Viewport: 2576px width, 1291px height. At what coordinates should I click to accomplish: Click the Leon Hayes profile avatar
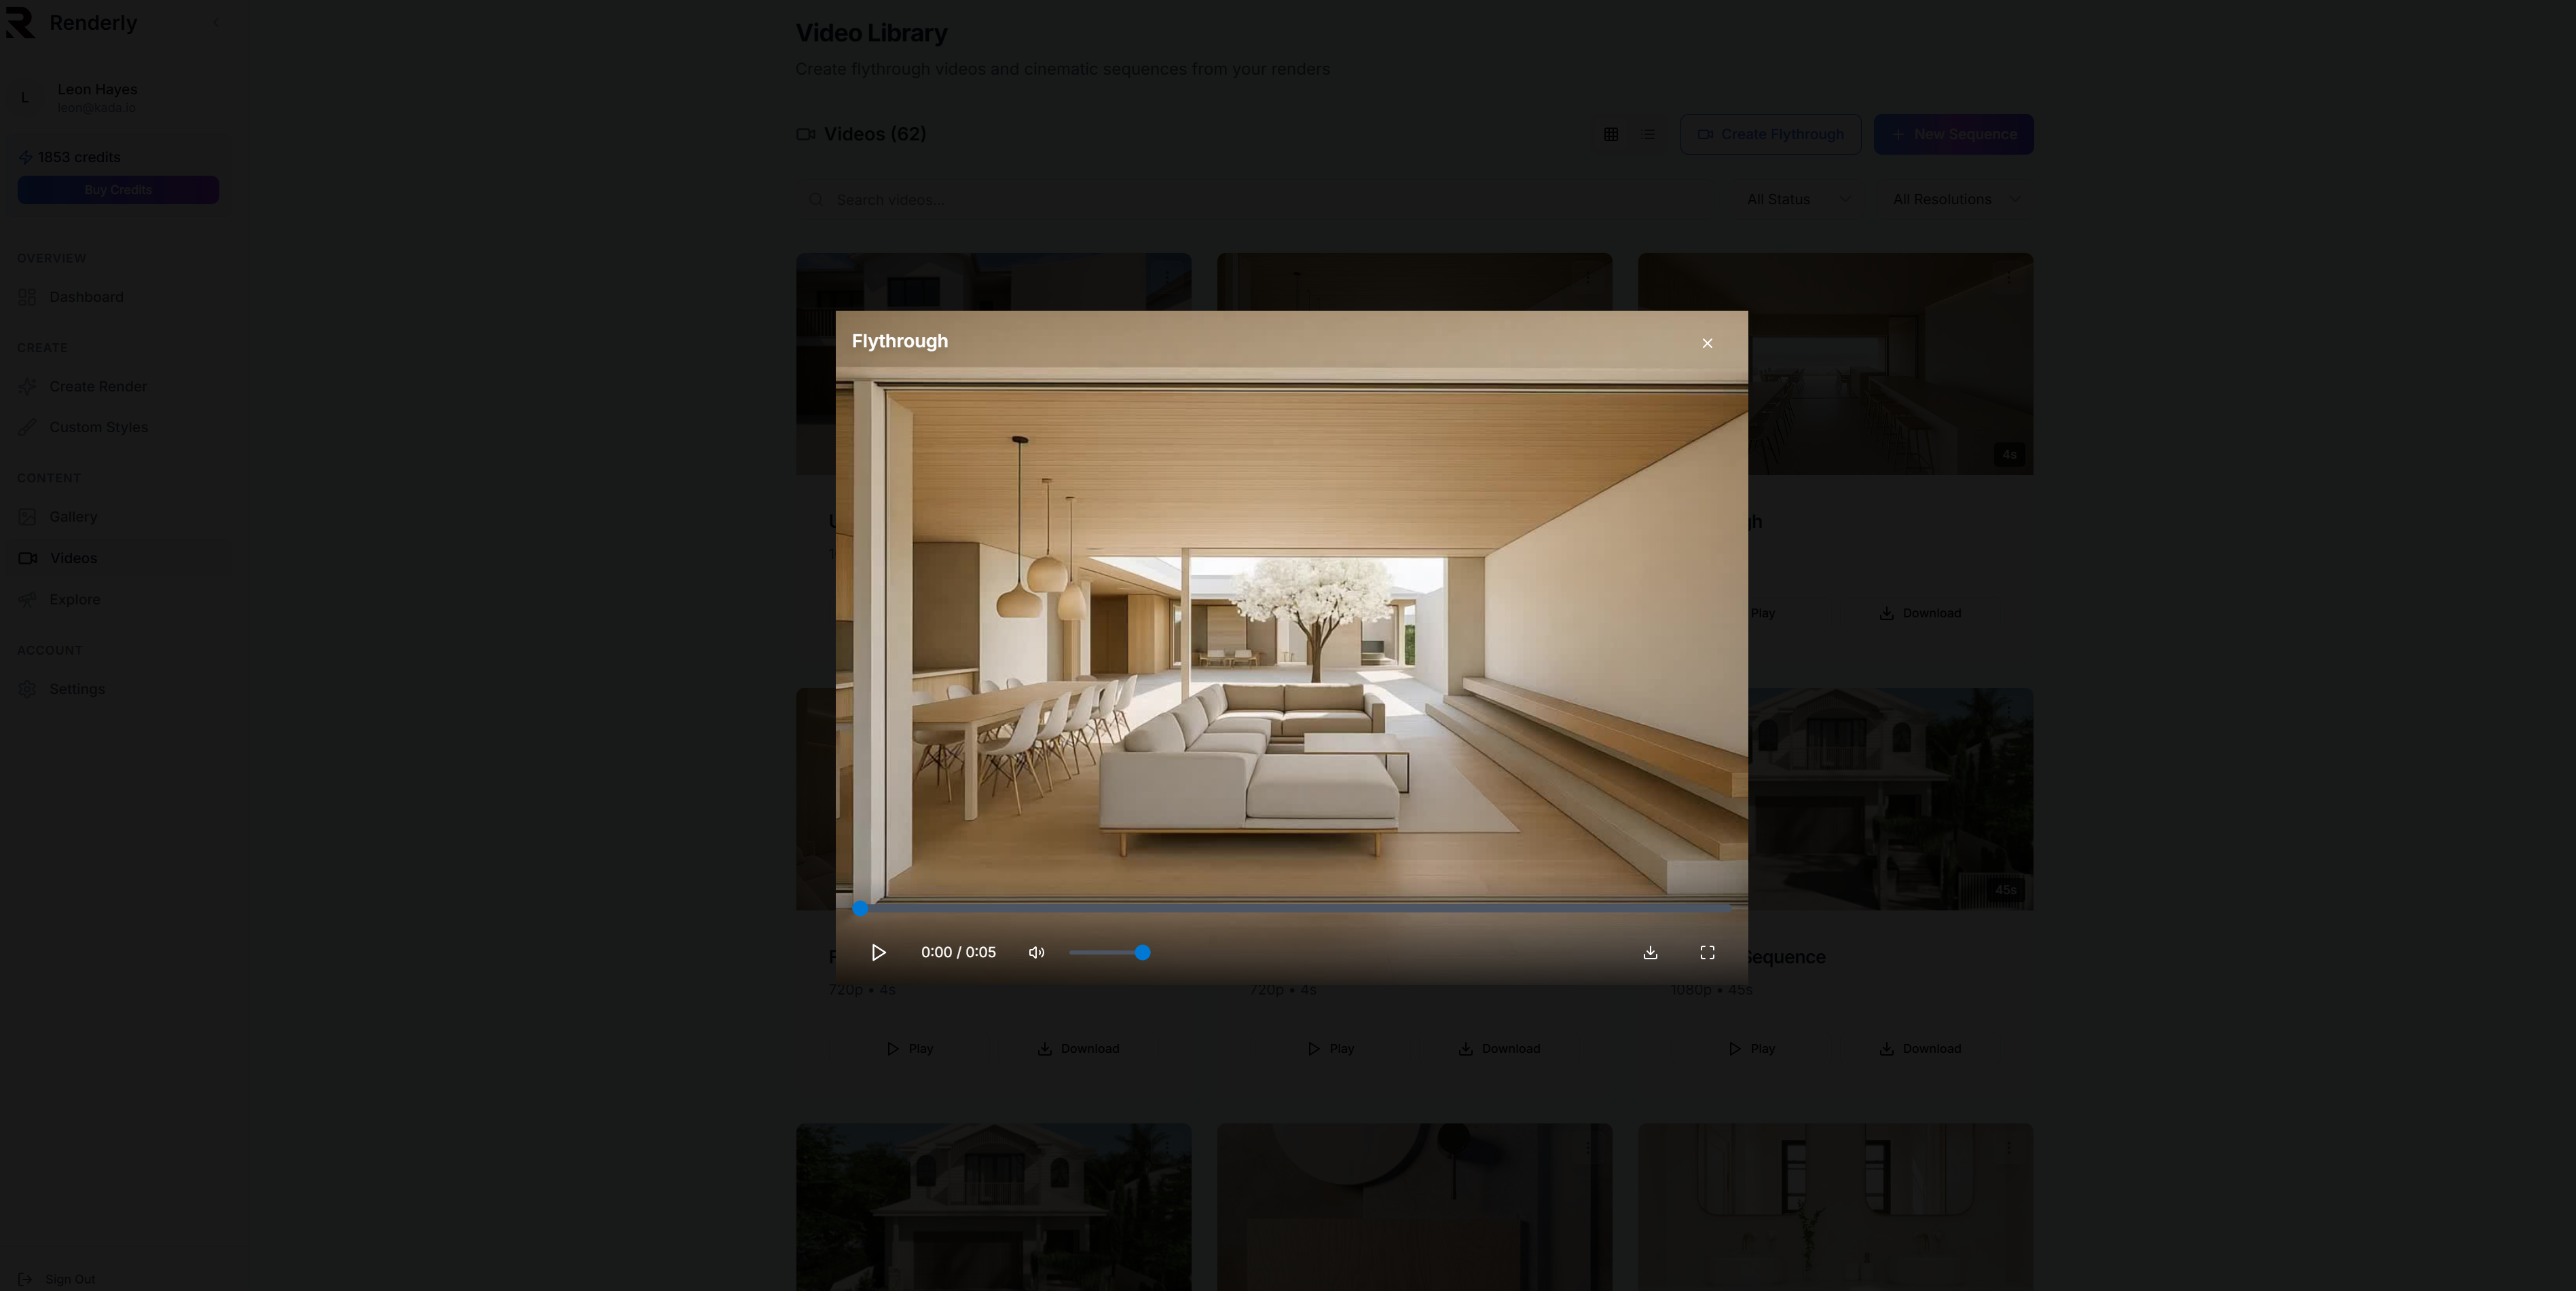tap(25, 98)
